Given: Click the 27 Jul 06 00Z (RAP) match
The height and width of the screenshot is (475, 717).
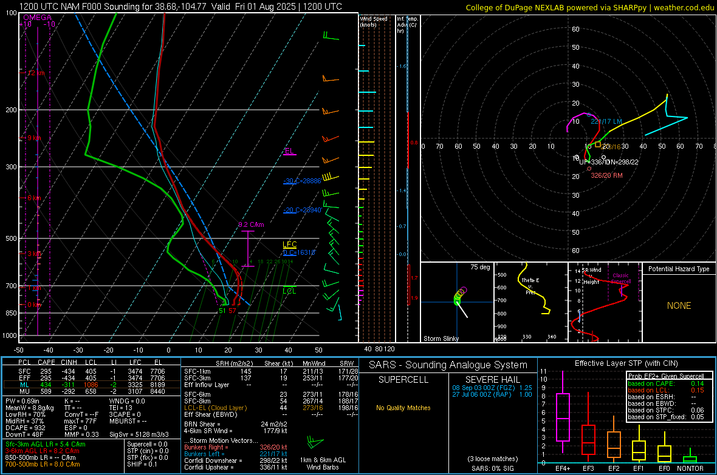Looking at the screenshot, I should tap(492, 394).
